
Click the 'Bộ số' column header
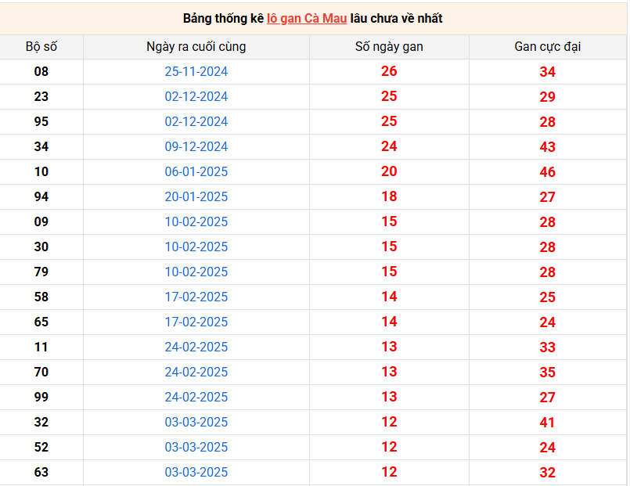tap(41, 46)
